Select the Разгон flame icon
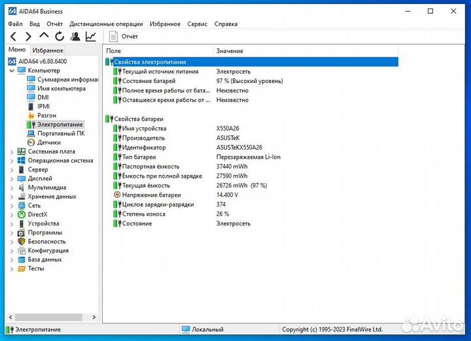The image size is (471, 341). point(31,115)
